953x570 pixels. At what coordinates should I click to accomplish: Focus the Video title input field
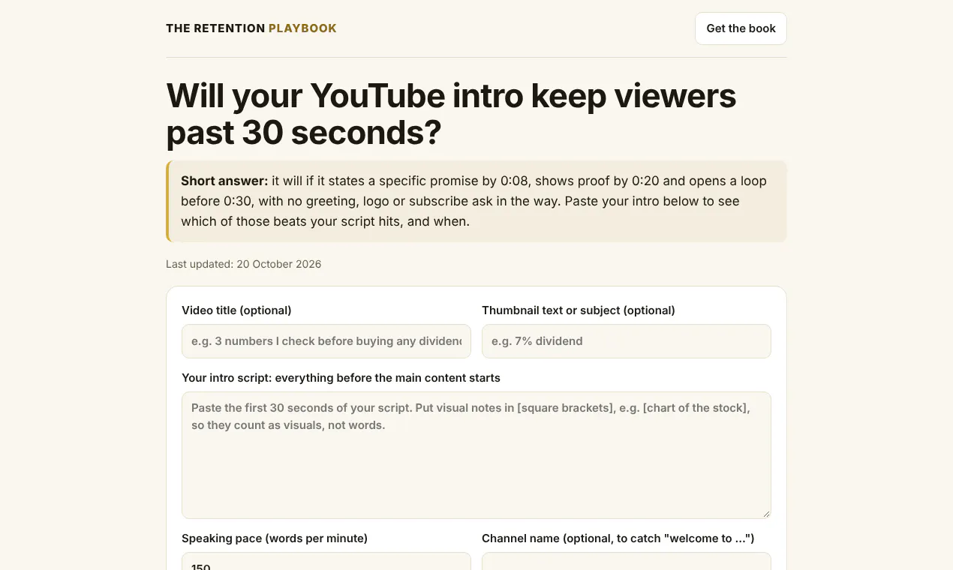pyautogui.click(x=326, y=341)
